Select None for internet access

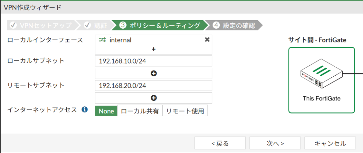106,111
